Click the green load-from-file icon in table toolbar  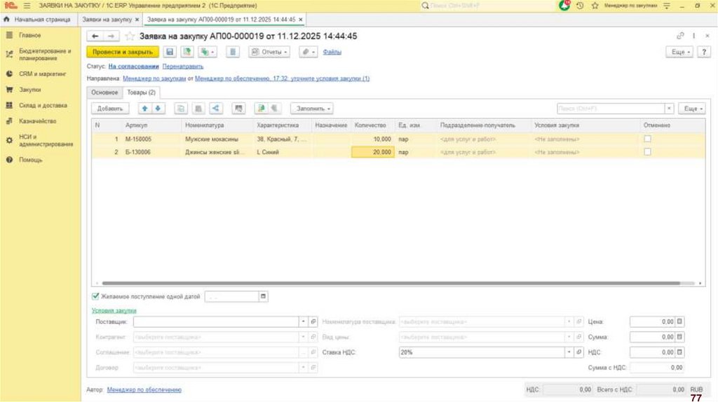tap(261, 109)
